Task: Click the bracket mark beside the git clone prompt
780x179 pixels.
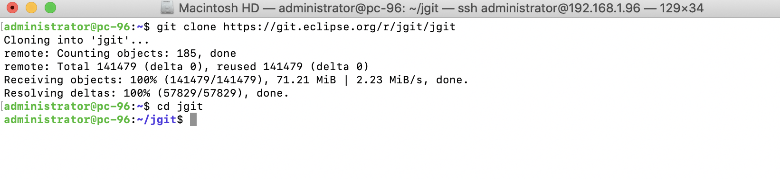Action: click(x=2, y=27)
